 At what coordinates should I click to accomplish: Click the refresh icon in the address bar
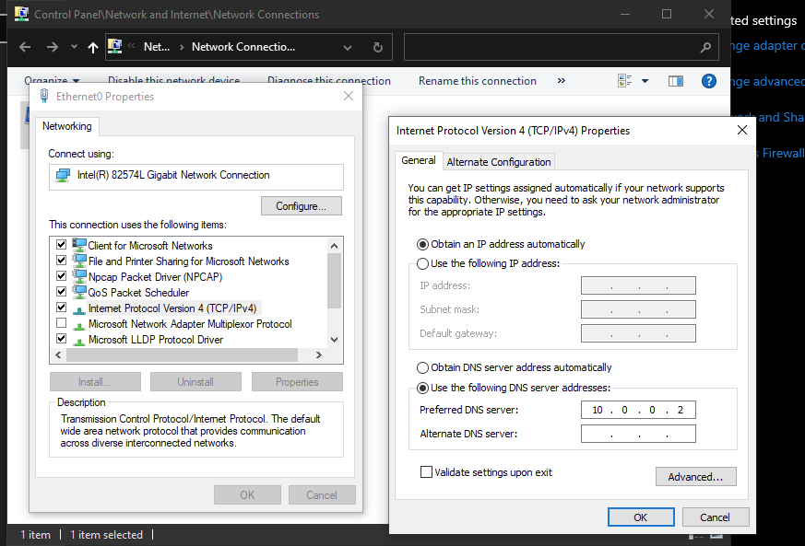pyautogui.click(x=378, y=47)
